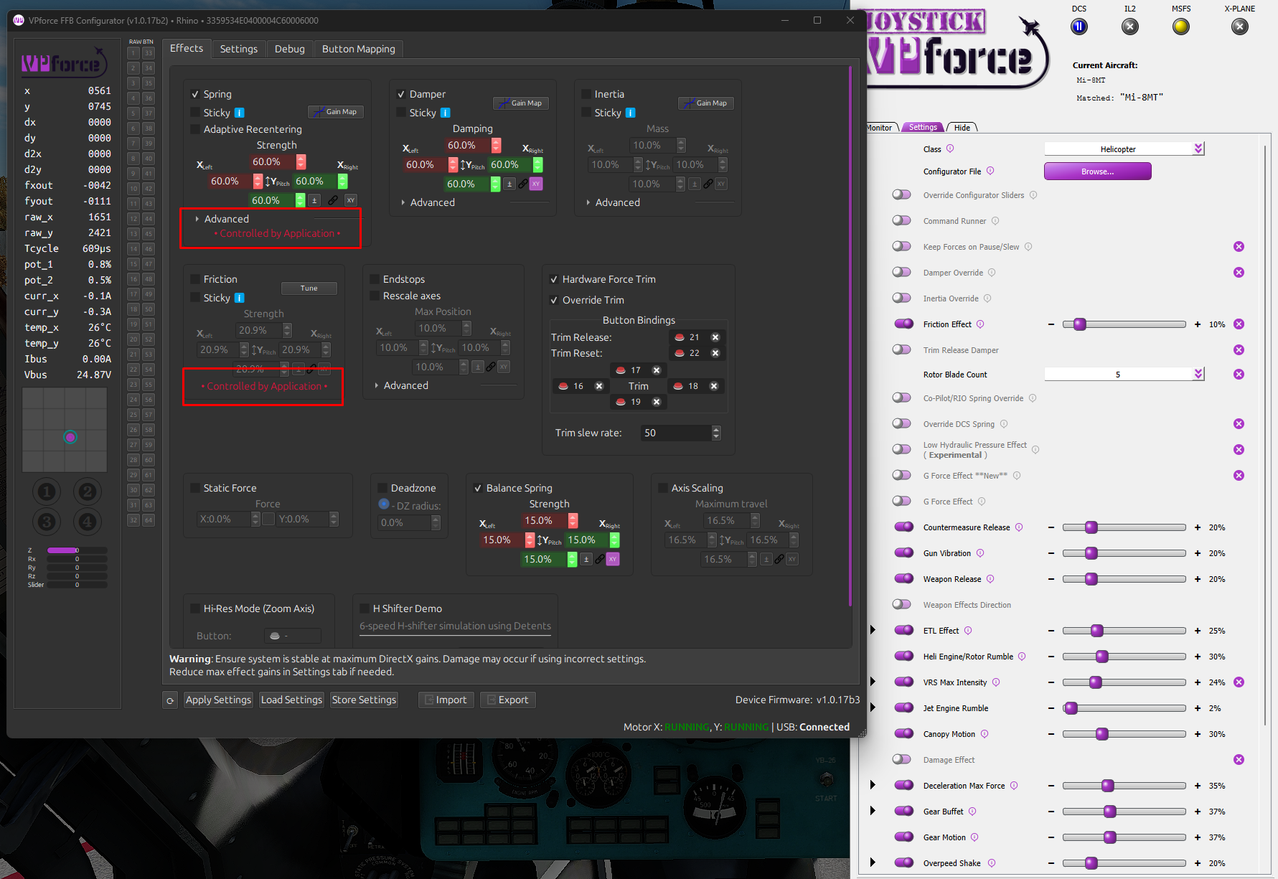1278x879 pixels.
Task: Open the Settings tab in VPforce Configurator
Action: pyautogui.click(x=239, y=49)
